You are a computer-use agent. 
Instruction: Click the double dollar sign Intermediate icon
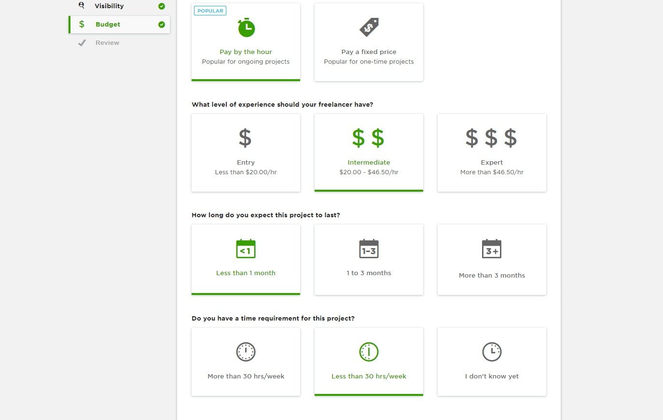[368, 138]
